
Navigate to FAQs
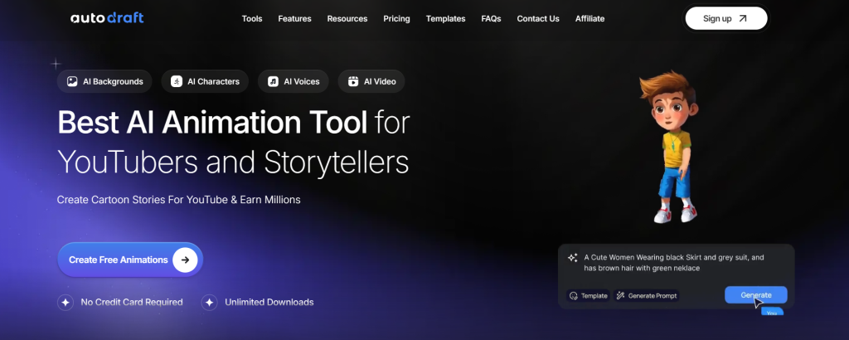pos(491,18)
